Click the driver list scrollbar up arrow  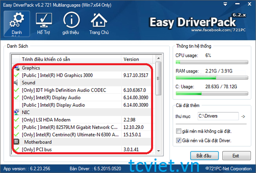click(x=158, y=58)
